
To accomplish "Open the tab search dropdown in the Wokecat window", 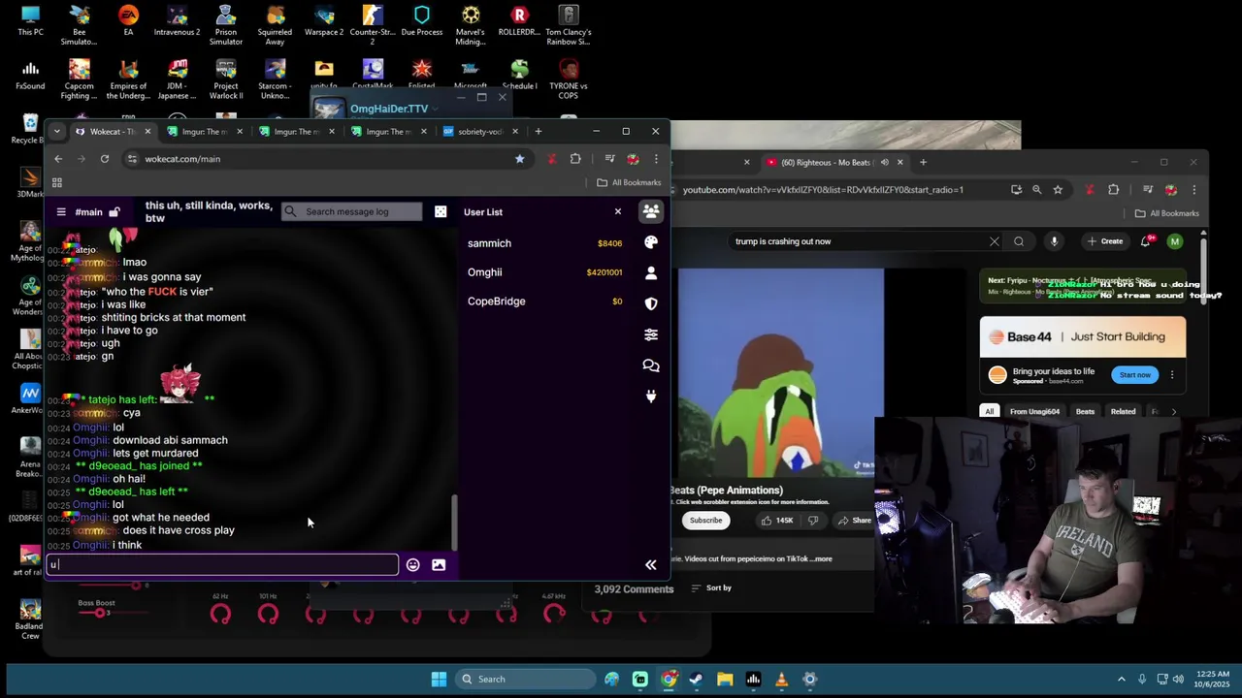I will click(x=56, y=131).
